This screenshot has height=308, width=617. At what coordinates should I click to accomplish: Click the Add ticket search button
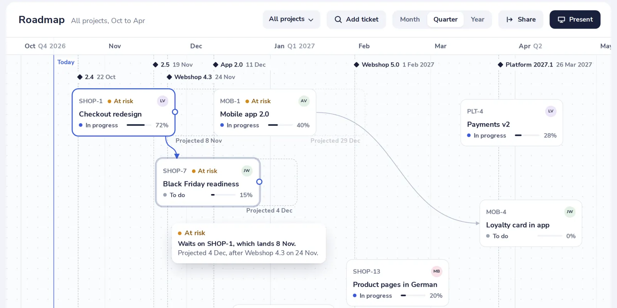click(356, 19)
